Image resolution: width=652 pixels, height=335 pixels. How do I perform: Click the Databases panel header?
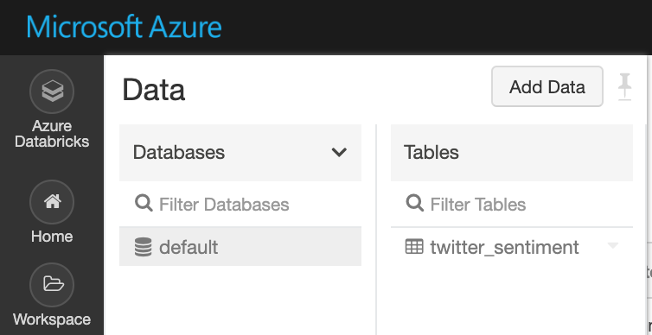[240, 153]
